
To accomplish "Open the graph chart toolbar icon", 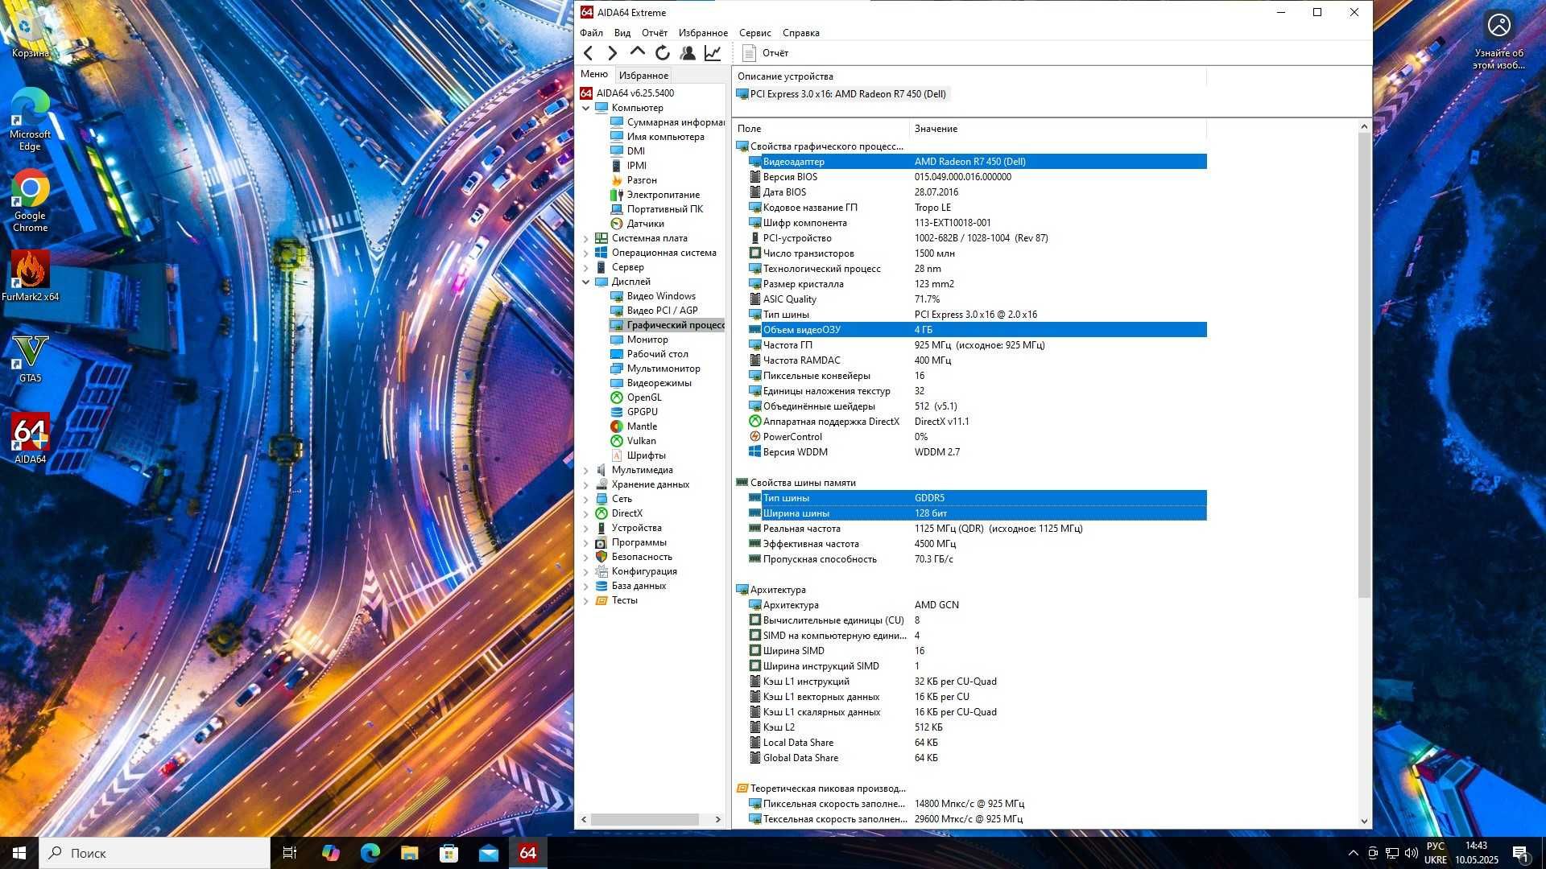I will (x=713, y=53).
